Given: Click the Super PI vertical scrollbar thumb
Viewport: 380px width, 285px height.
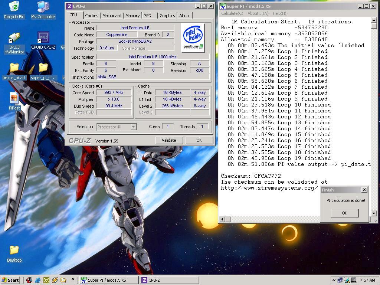Looking at the screenshot, I should tap(374, 26).
